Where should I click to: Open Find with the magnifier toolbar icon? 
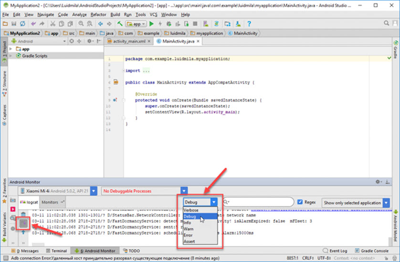[x=81, y=24]
